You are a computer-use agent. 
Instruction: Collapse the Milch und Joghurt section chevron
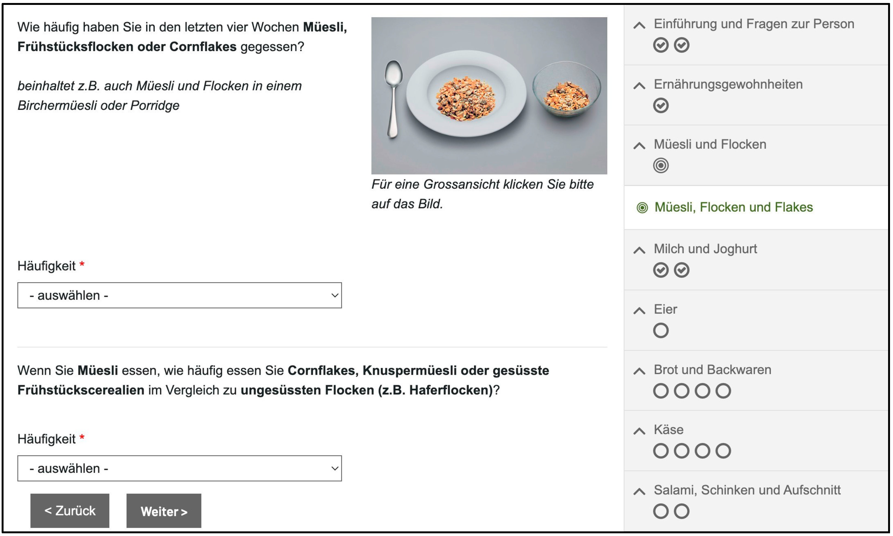[x=639, y=250]
